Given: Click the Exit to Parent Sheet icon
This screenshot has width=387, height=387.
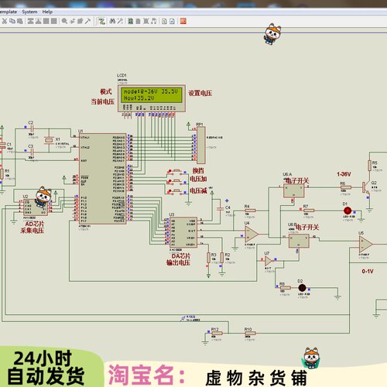Looking at the screenshot, I should point(154,21).
